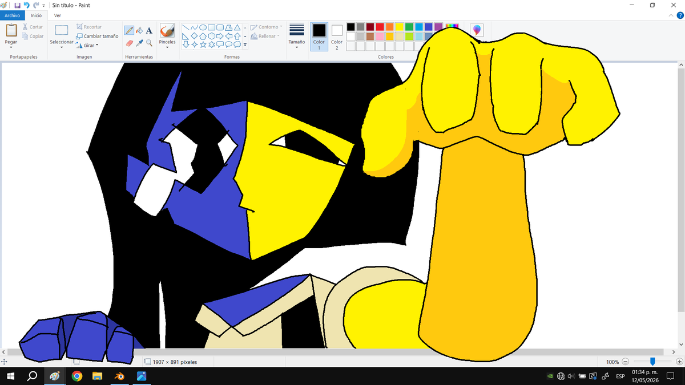Image resolution: width=685 pixels, height=385 pixels.
Task: Open the Archivo menu
Action: [13, 15]
